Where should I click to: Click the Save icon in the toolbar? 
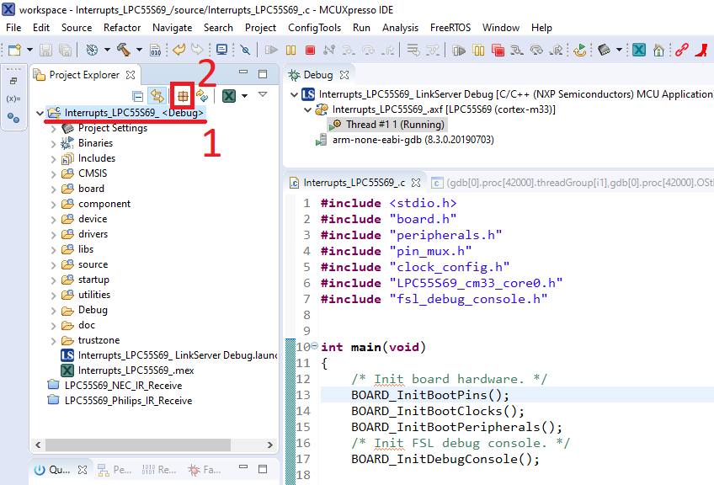45,51
